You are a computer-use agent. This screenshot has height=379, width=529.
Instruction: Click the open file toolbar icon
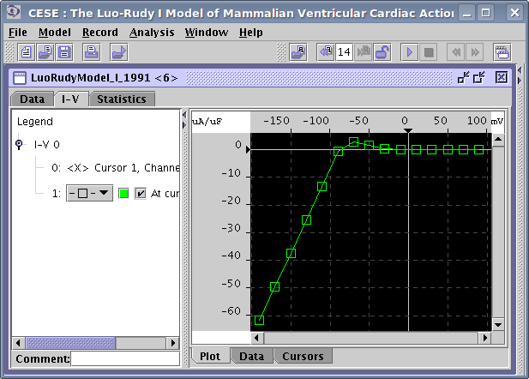[x=45, y=52]
